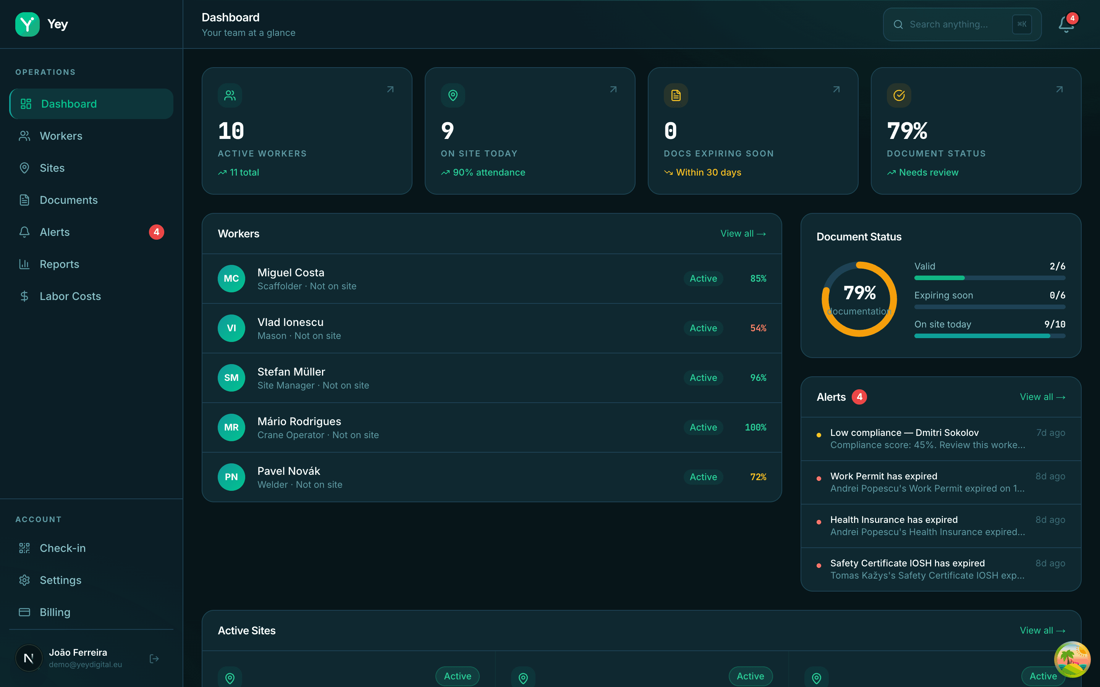Click the Within 30 days label

[x=708, y=172]
